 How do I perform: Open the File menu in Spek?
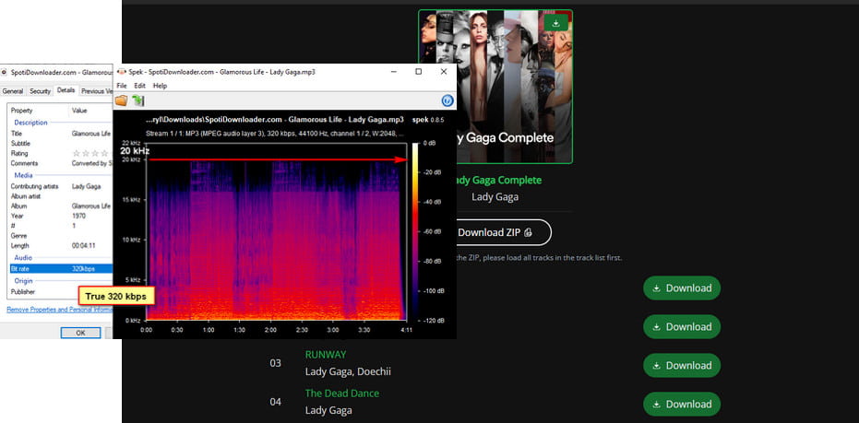pos(122,86)
